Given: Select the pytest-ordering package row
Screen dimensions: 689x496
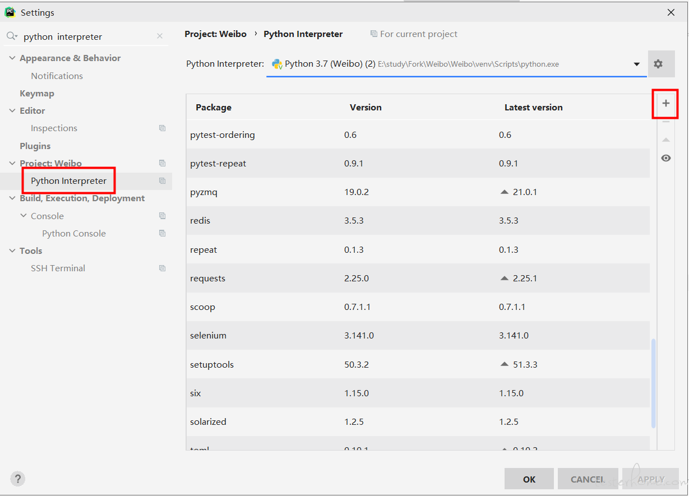Looking at the screenshot, I should point(418,135).
